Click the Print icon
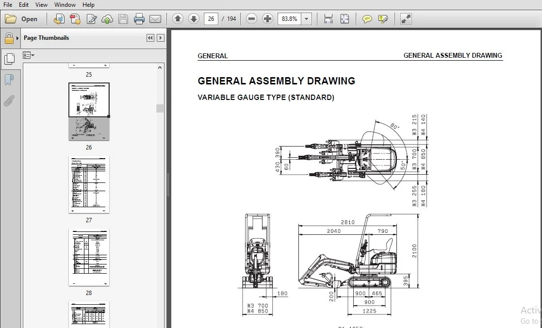 click(139, 19)
